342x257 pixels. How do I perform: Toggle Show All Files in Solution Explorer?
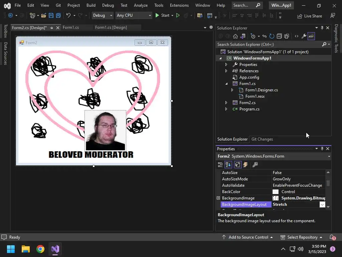tap(287, 36)
